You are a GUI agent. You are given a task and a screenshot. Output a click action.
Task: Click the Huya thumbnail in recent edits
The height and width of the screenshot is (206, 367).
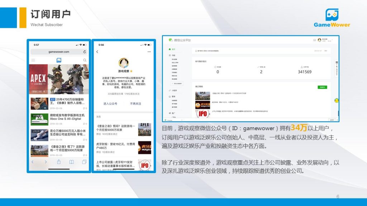pyautogui.click(x=202, y=105)
